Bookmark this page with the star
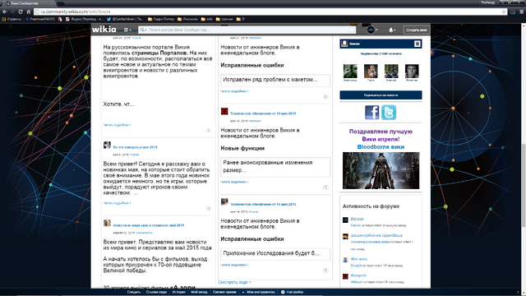The width and height of the screenshot is (526, 296). 504,12
